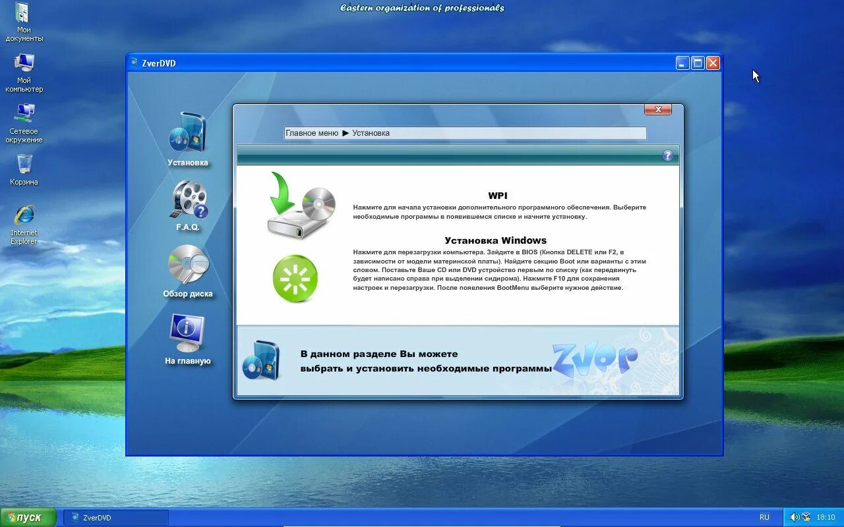Open Internet Explorer desktop icon
844x527 pixels.
pos(24,215)
